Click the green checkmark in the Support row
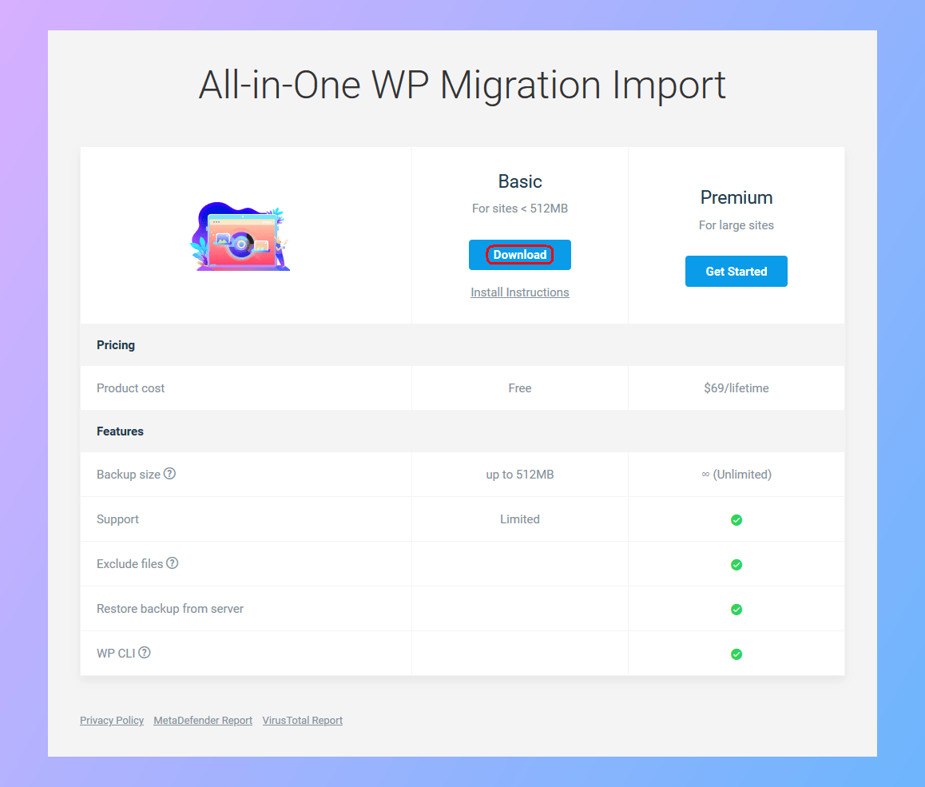Viewport: 925px width, 787px height. pos(736,520)
